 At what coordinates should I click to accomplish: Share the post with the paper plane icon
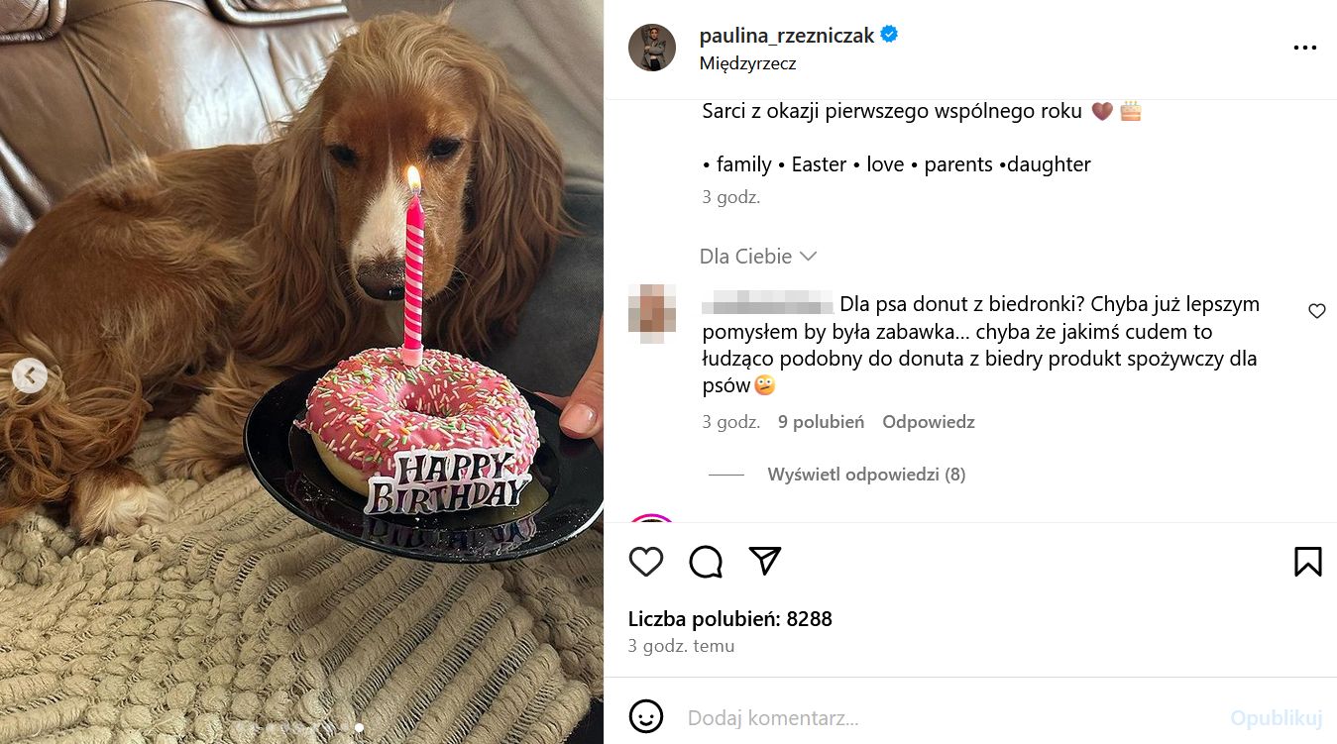click(764, 561)
